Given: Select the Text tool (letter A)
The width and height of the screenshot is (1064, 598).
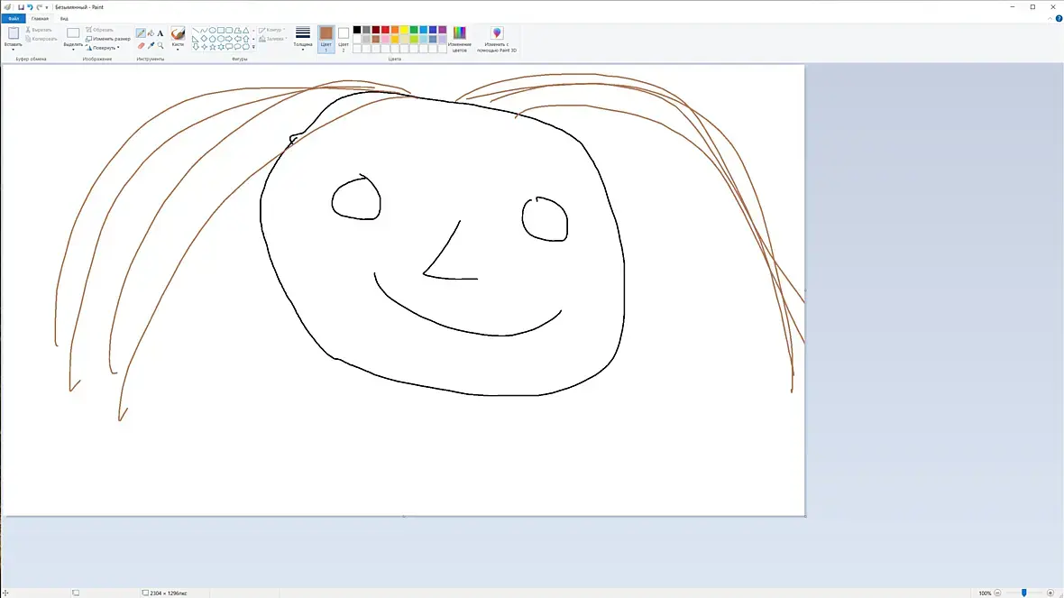Looking at the screenshot, I should [161, 33].
